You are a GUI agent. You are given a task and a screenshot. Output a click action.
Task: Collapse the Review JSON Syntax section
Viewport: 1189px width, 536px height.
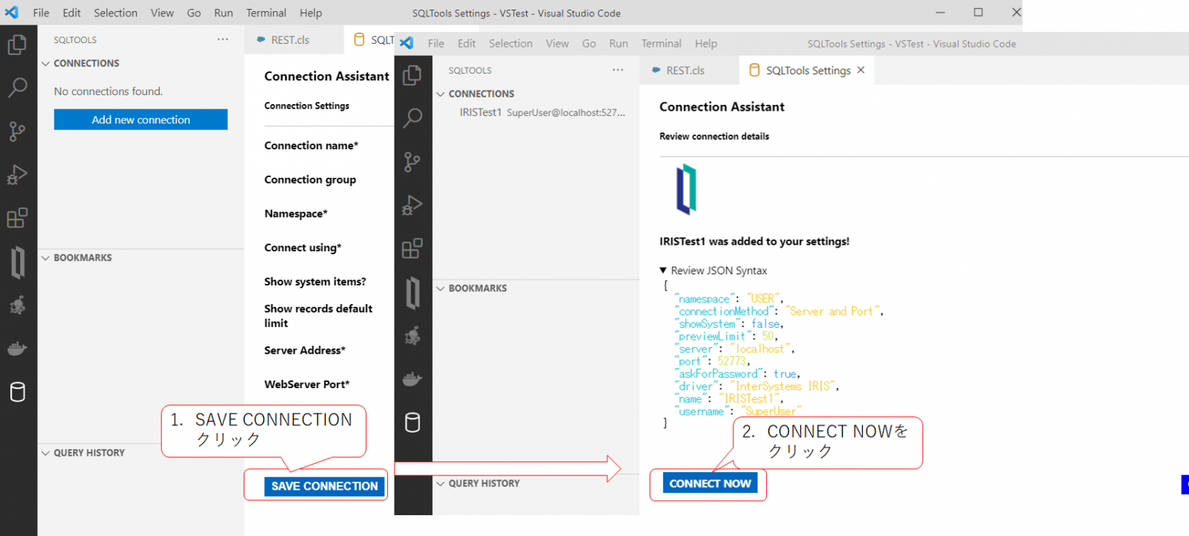pos(664,271)
